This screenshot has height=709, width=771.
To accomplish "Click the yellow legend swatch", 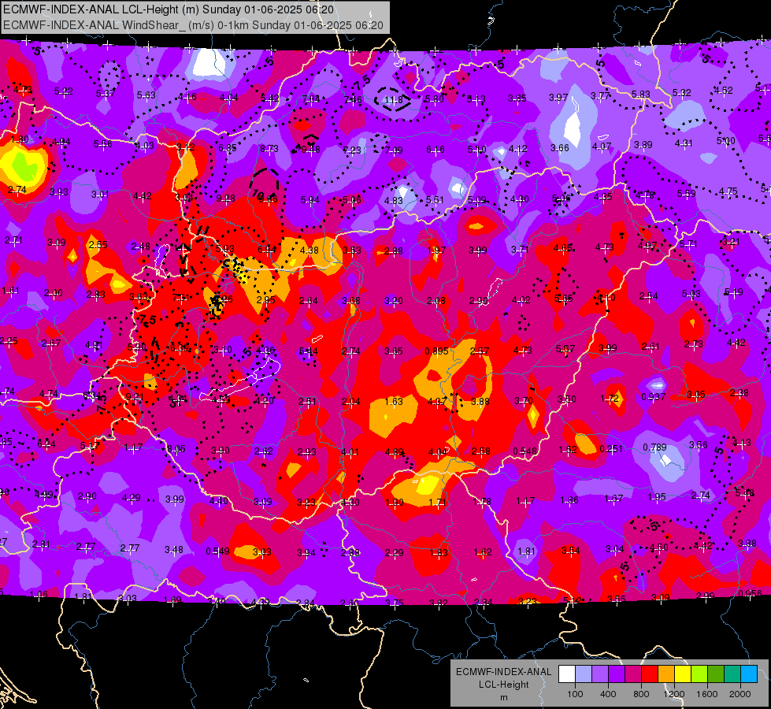I will (683, 674).
